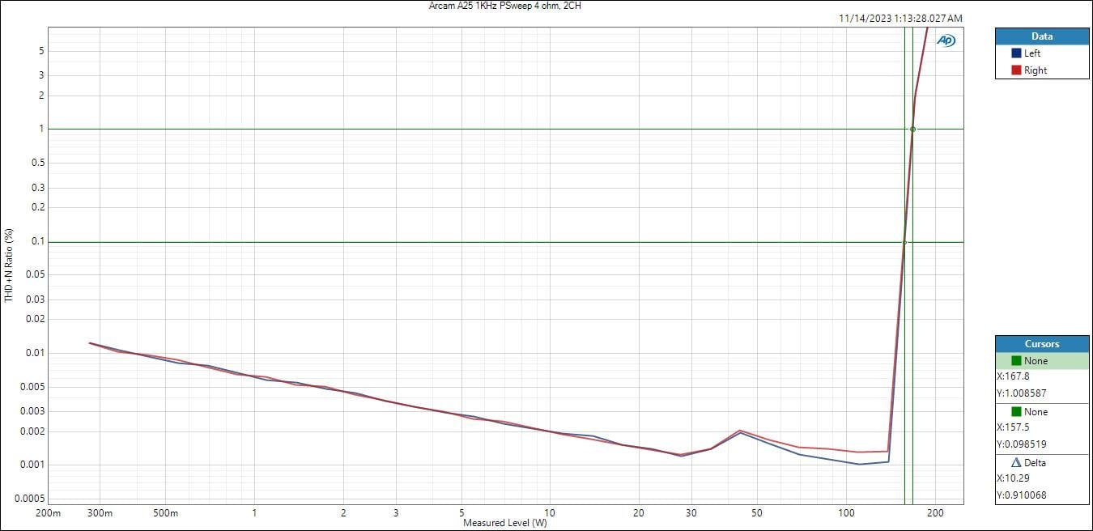Image resolution: width=1093 pixels, height=531 pixels.
Task: Click the green square of second cursor
Action: tap(1016, 412)
